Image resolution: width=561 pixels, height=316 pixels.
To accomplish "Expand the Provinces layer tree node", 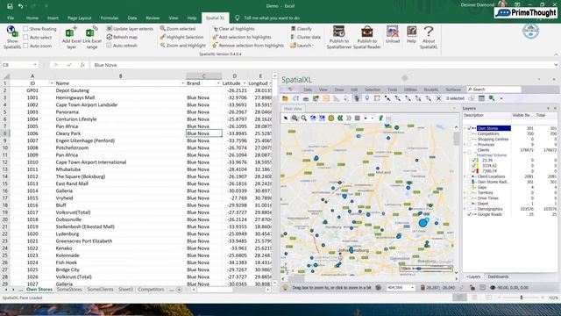I will (465, 144).
